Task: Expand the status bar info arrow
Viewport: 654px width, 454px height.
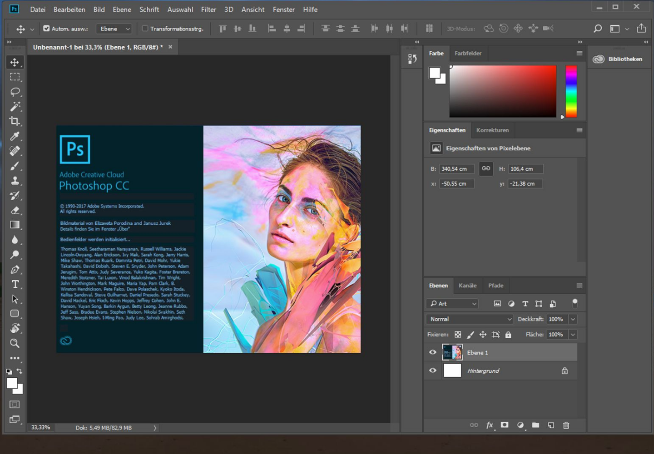Action: [155, 428]
